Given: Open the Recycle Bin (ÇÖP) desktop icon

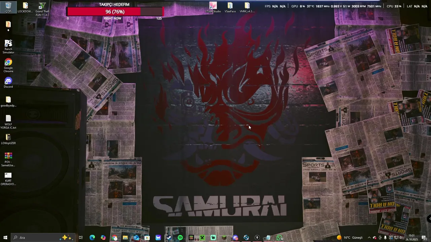Looking at the screenshot, I should click(x=8, y=7).
